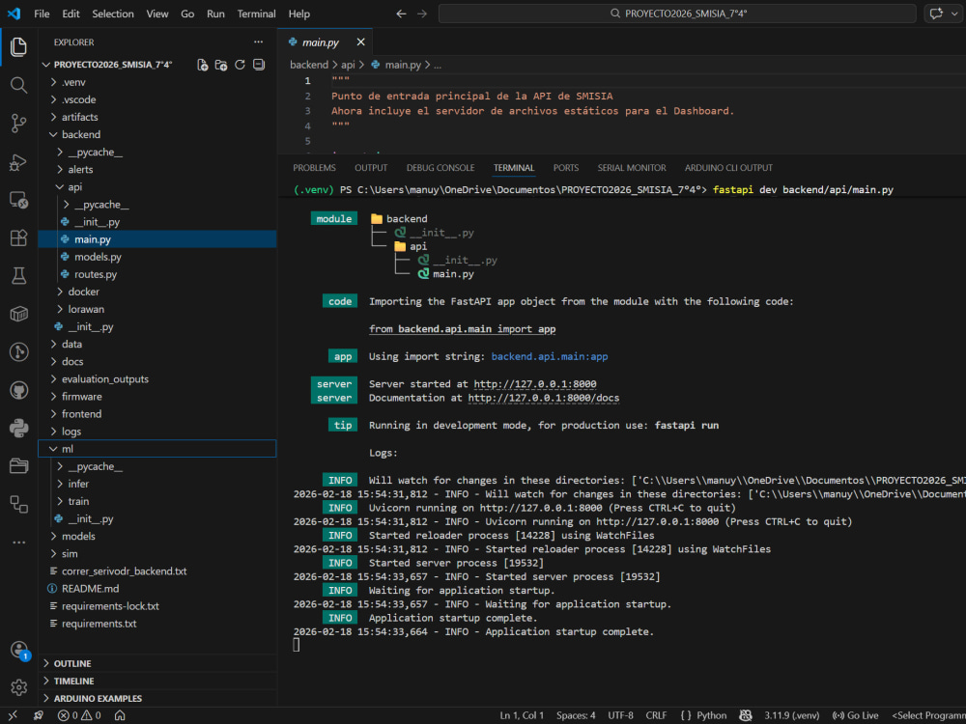Switch to the PORTS panel tab
This screenshot has width=966, height=724.
(x=565, y=167)
